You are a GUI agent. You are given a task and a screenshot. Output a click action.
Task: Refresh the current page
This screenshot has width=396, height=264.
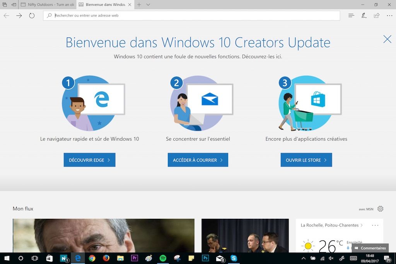click(32, 15)
